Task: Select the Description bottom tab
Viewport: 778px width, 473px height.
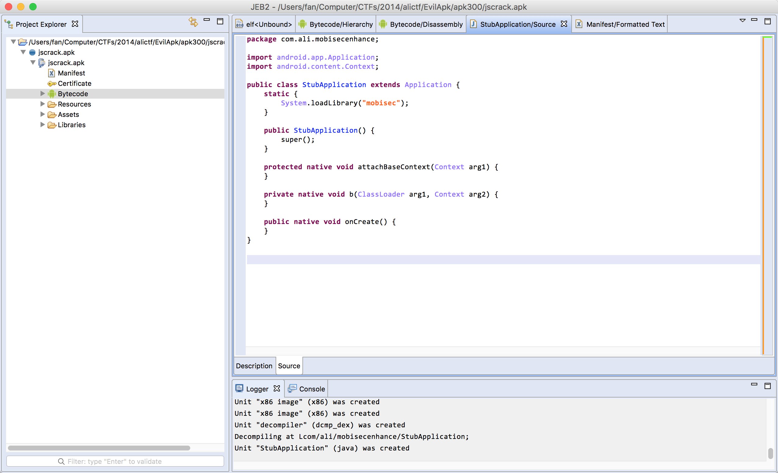Action: point(254,366)
